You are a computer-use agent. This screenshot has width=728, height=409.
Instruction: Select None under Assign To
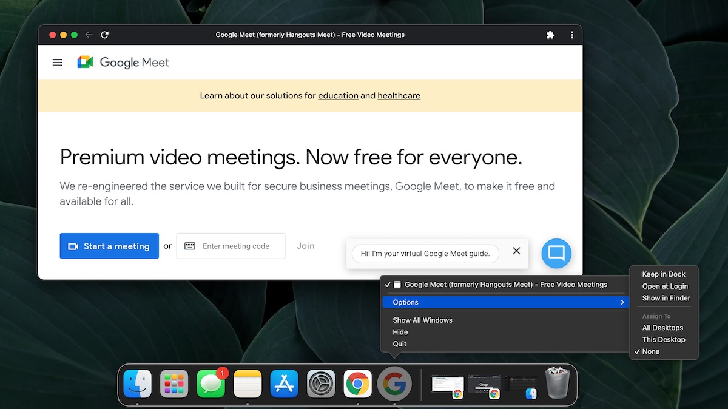tap(651, 351)
